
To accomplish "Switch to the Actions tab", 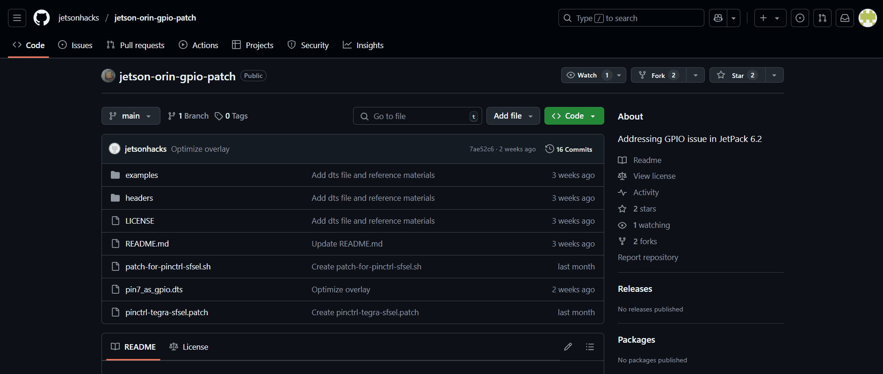I will 199,45.
